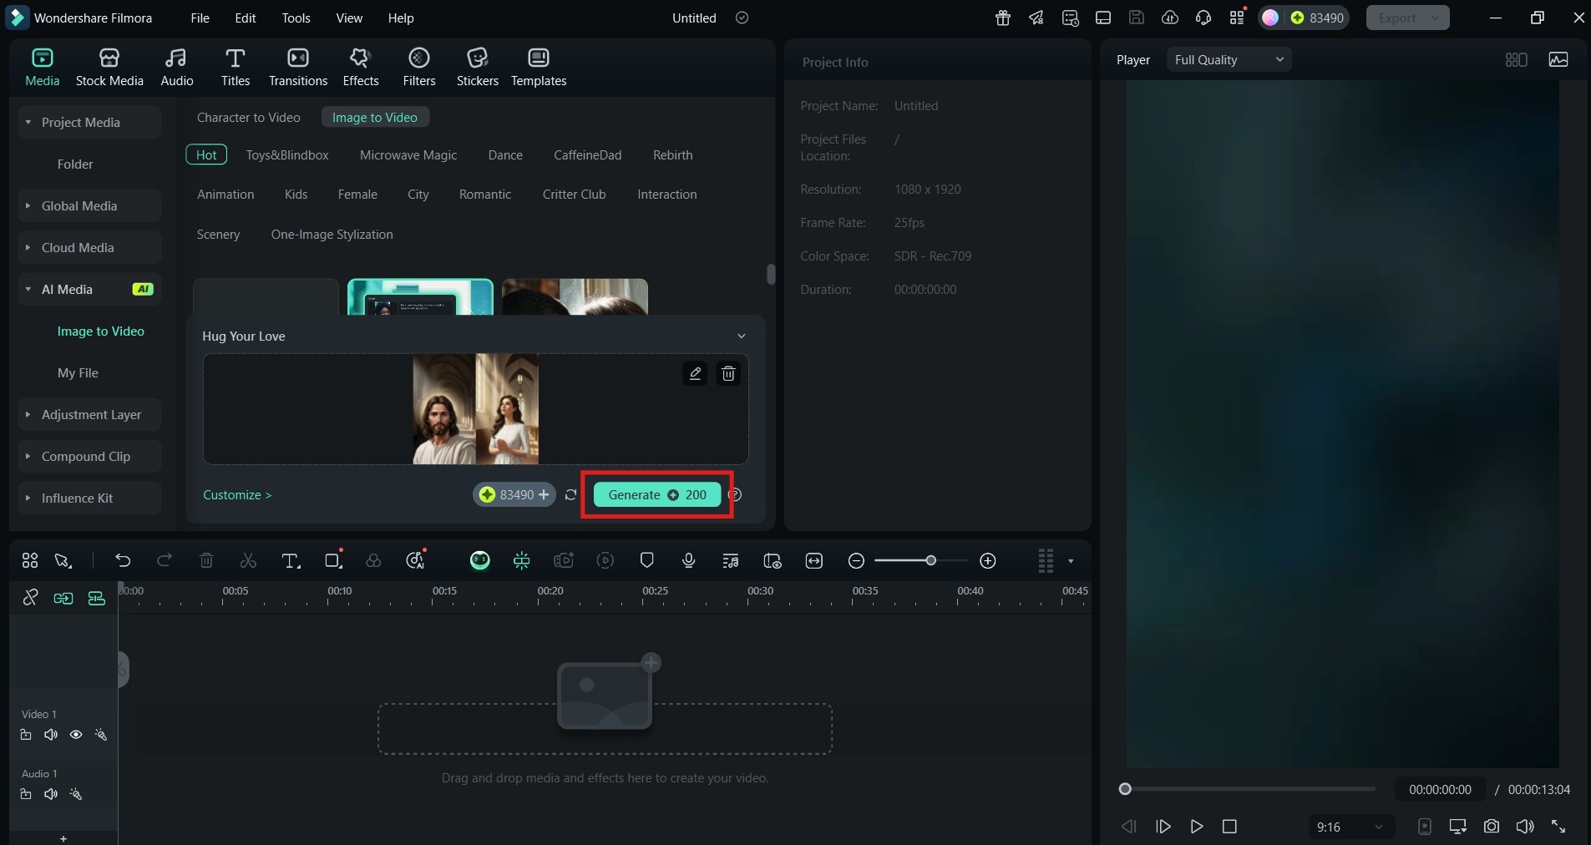This screenshot has height=845, width=1591.
Task: Expand the Cloud Media section
Action: point(28,247)
